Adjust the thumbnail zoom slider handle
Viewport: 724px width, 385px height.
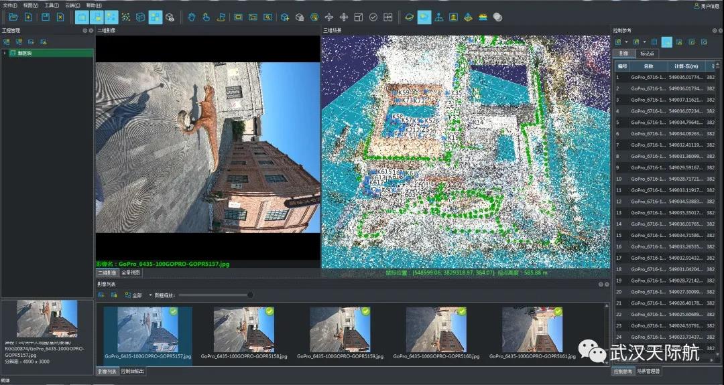[250, 295]
